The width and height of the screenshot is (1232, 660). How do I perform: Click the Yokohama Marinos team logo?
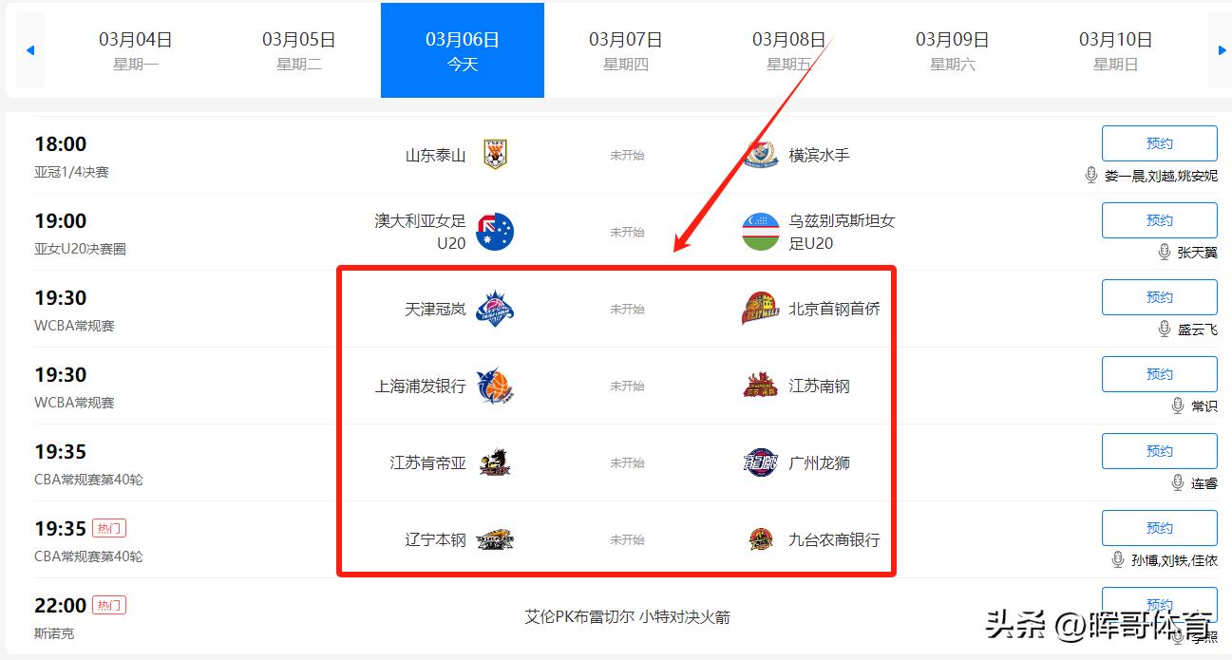[760, 155]
